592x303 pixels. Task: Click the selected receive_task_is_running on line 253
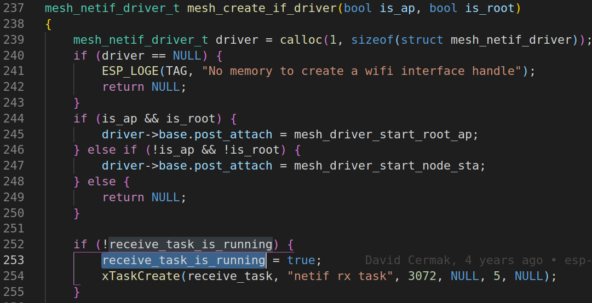184,260
